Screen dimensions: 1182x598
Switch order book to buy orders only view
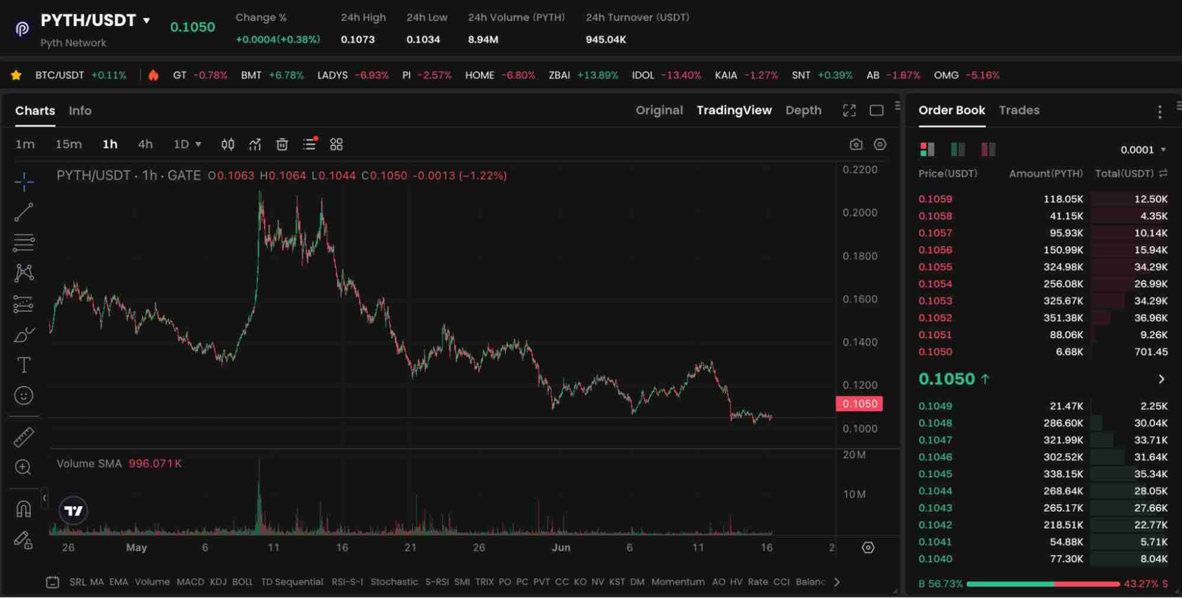point(957,149)
